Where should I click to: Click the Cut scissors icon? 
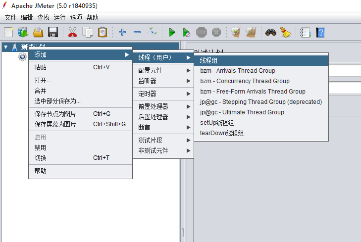[x=72, y=32]
